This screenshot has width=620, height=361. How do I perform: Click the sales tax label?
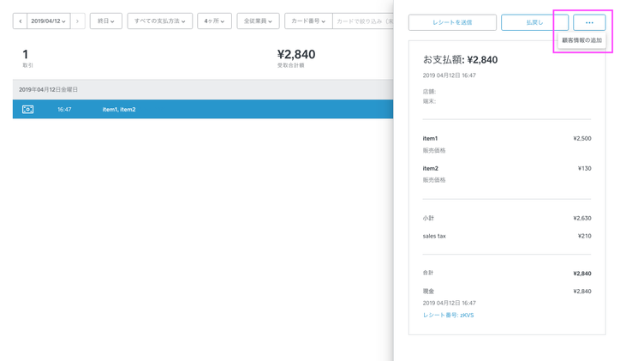pos(434,236)
